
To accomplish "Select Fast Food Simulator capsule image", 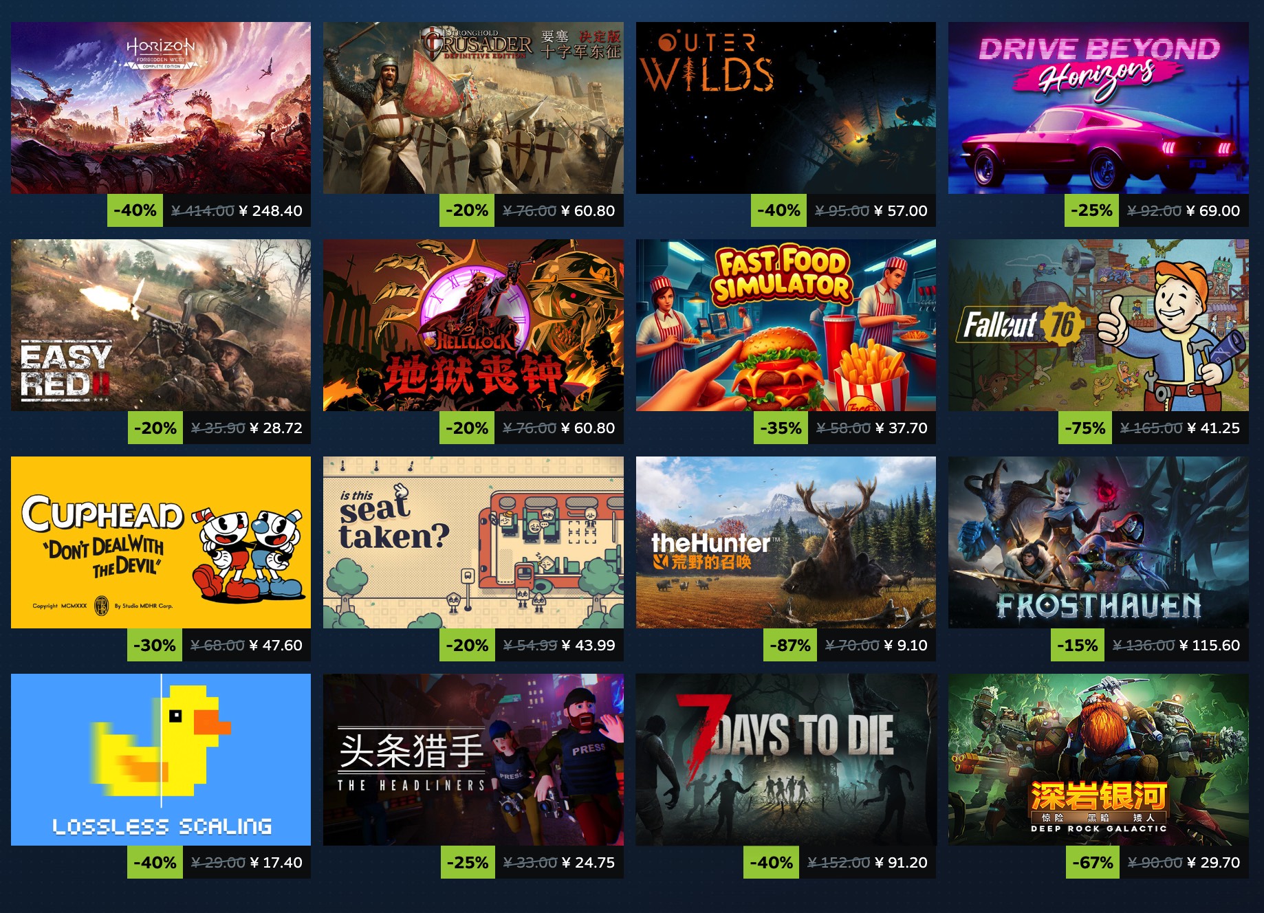I will (x=786, y=325).
